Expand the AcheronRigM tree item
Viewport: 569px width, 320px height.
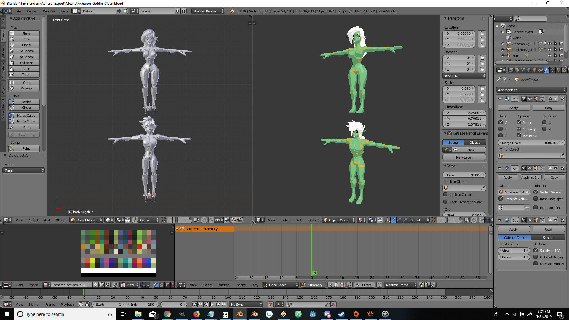503,49
